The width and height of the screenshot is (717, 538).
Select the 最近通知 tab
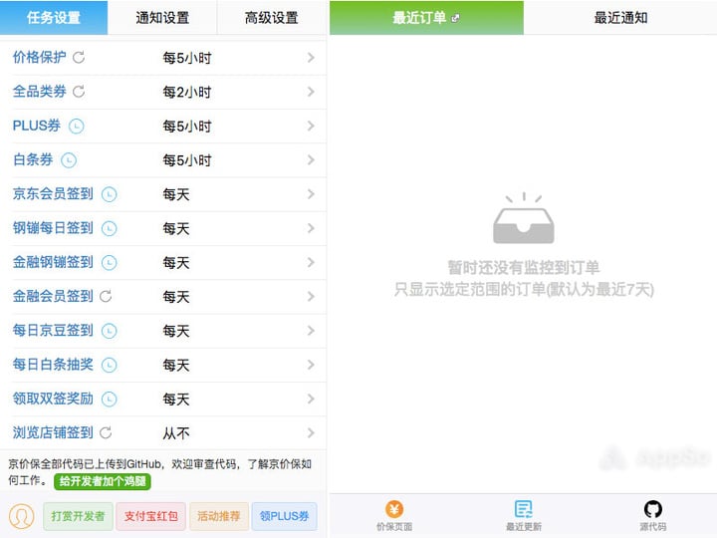pyautogui.click(x=620, y=17)
